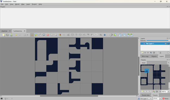Open the Command button dropdown arrow
The height and width of the screenshot is (100, 170).
click(x=27, y=35)
